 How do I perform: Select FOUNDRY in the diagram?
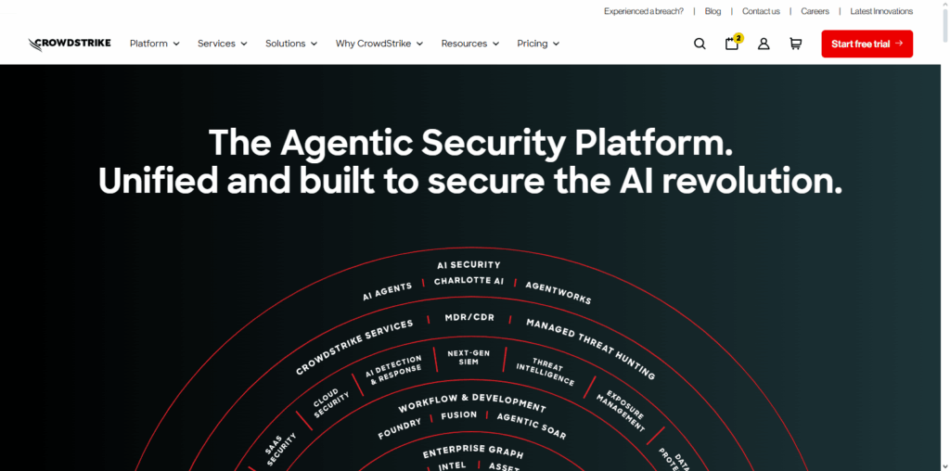click(x=399, y=429)
